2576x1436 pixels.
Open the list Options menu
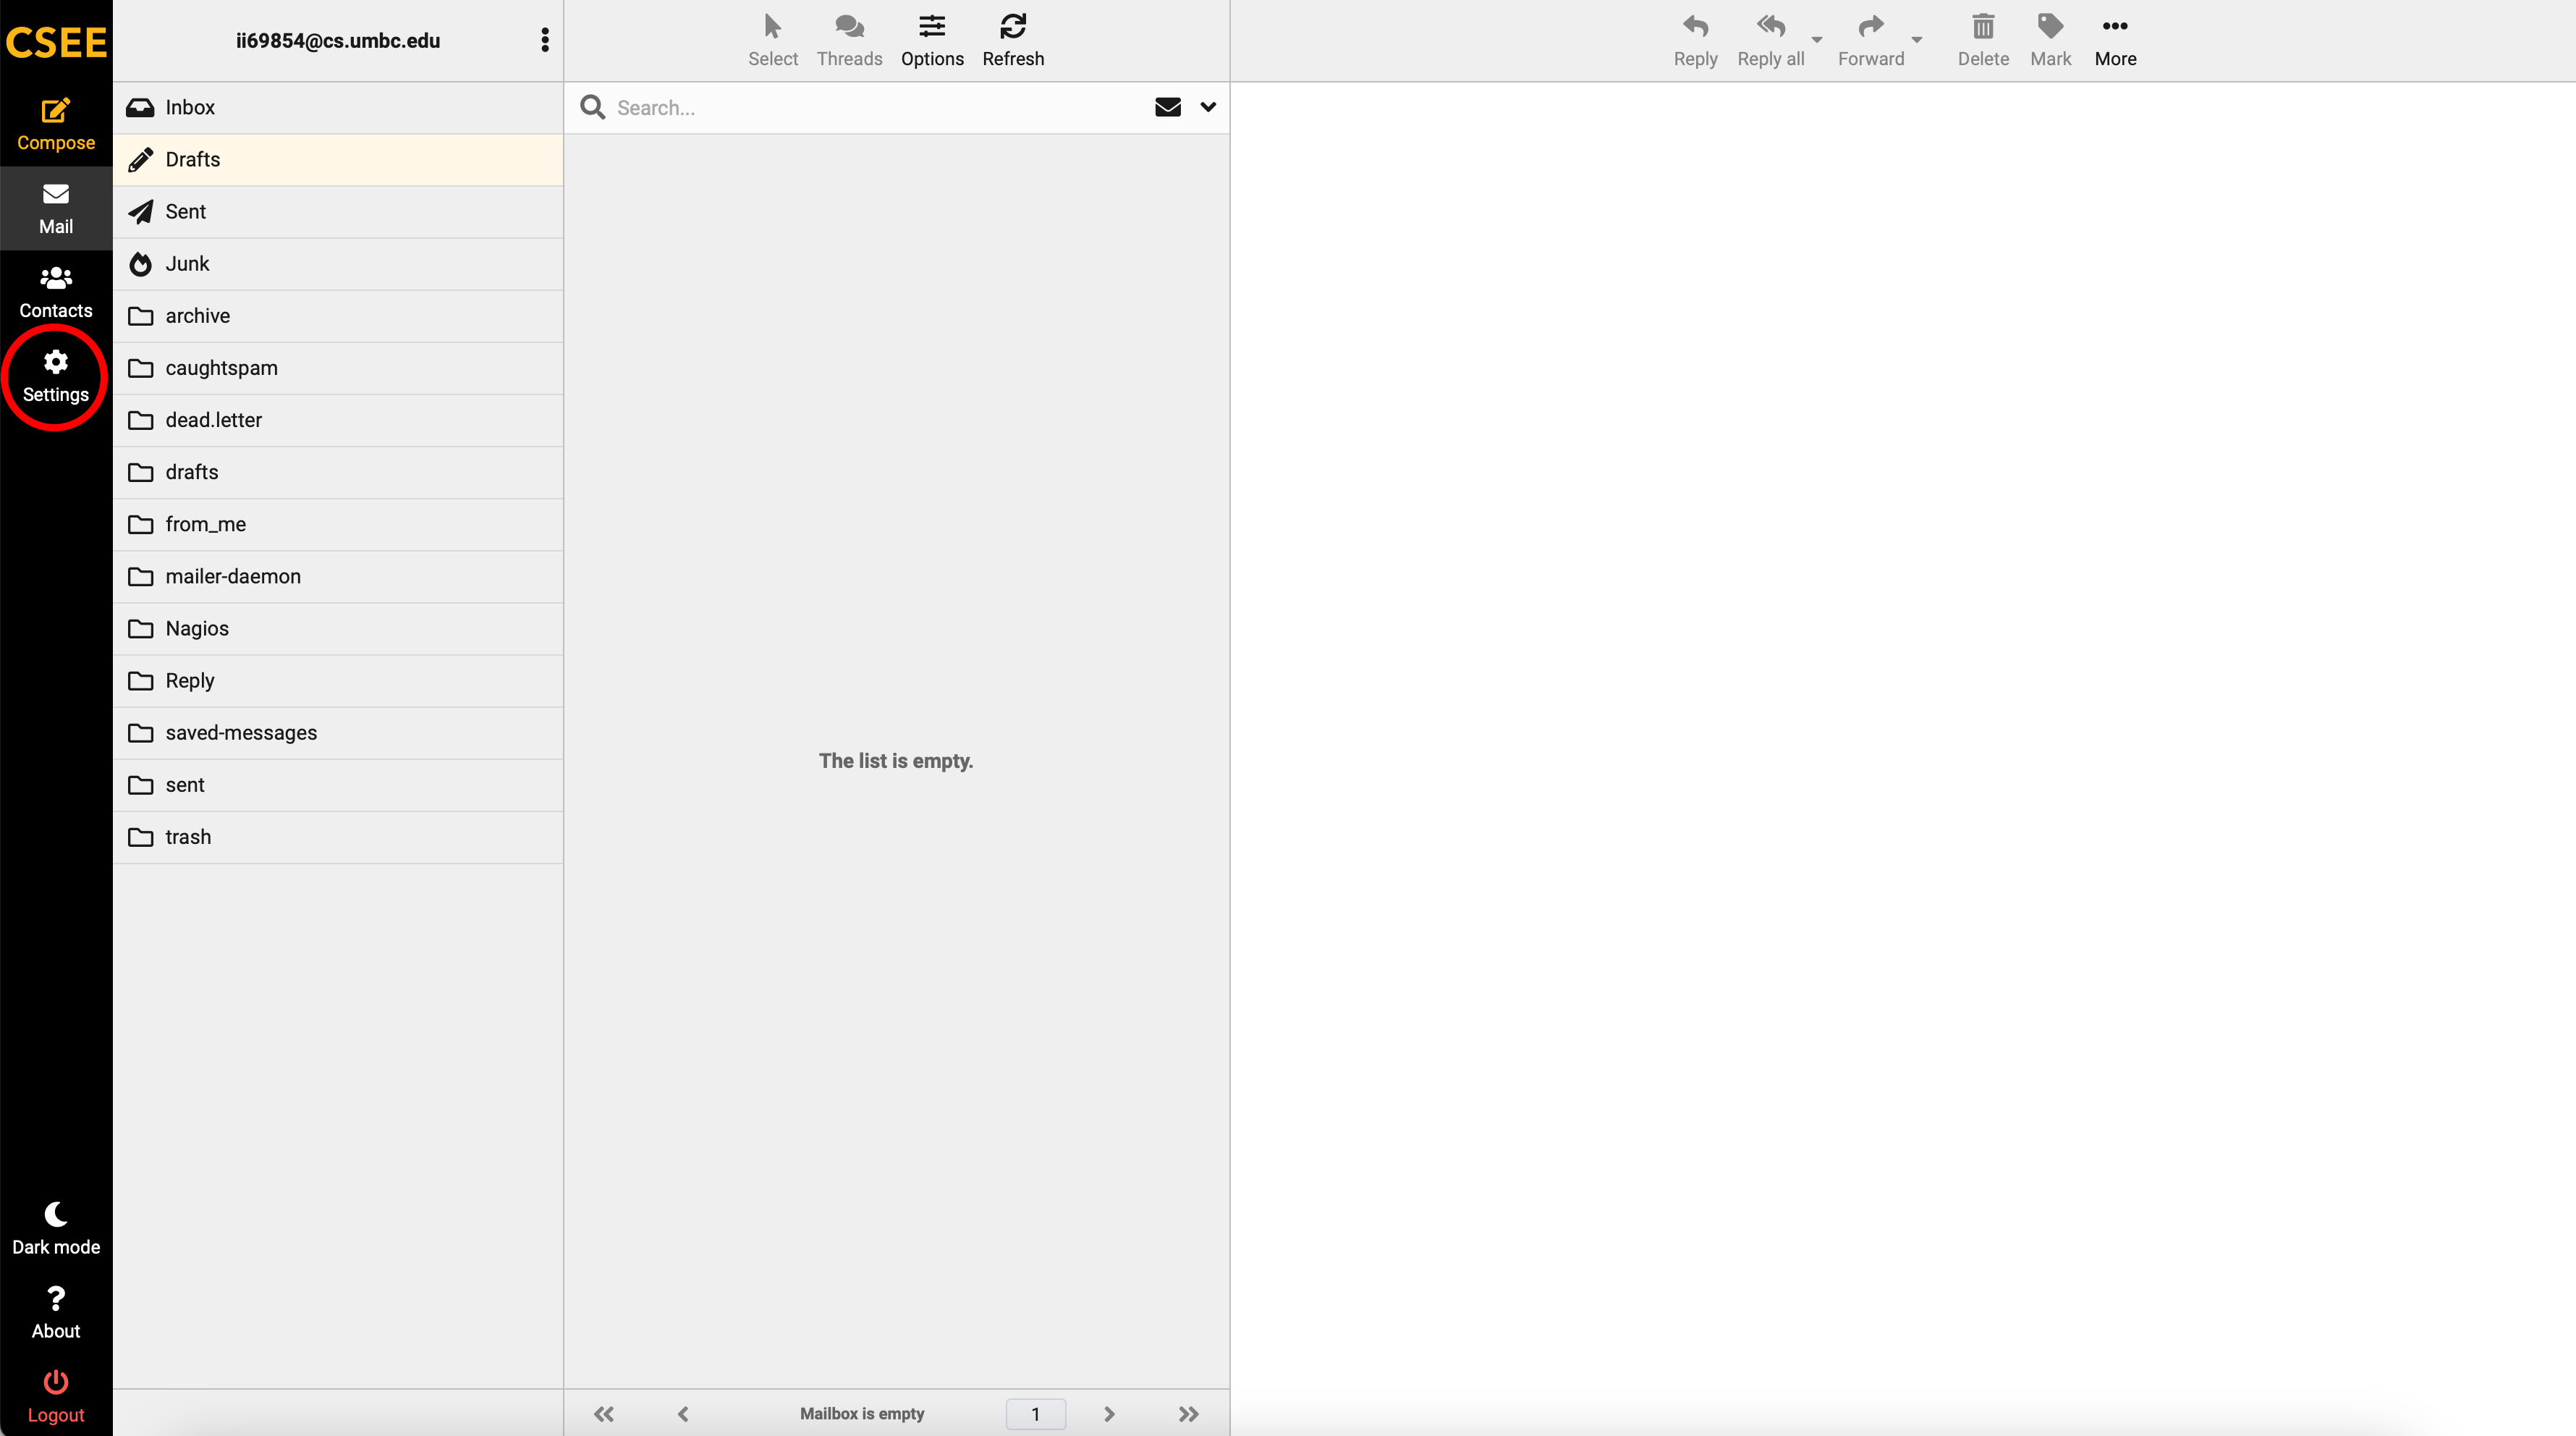coord(932,41)
